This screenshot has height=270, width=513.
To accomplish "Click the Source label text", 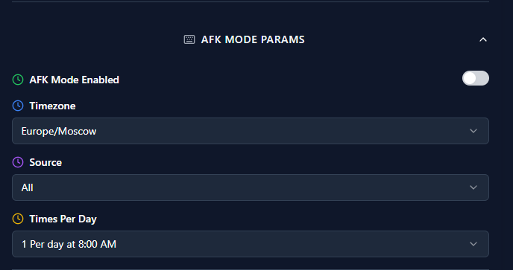I will click(45, 162).
